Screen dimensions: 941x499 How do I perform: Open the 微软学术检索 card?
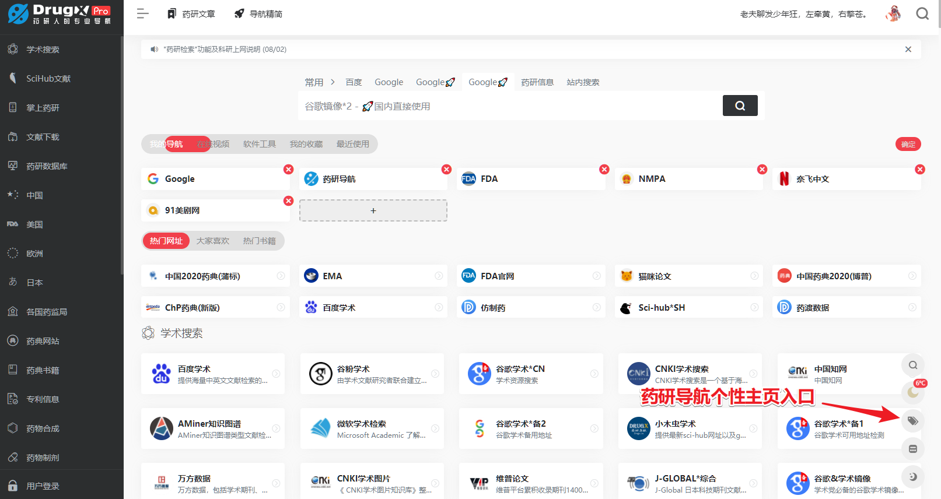coord(372,428)
